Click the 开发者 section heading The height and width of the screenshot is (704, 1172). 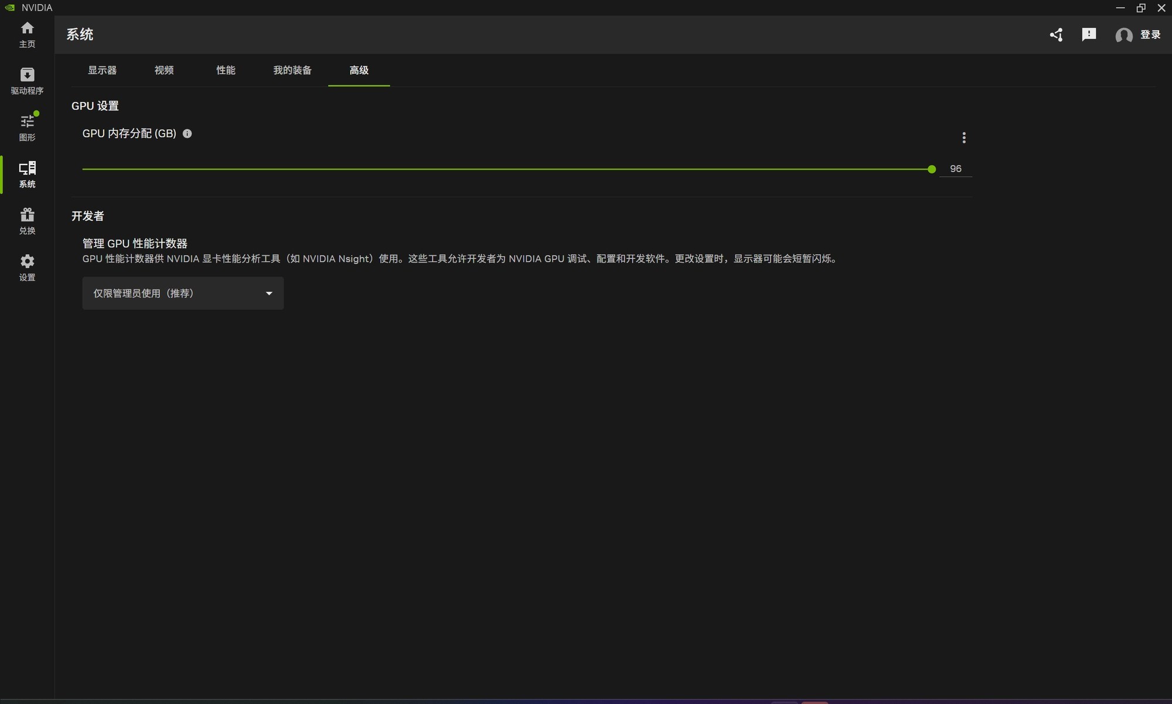pos(88,216)
